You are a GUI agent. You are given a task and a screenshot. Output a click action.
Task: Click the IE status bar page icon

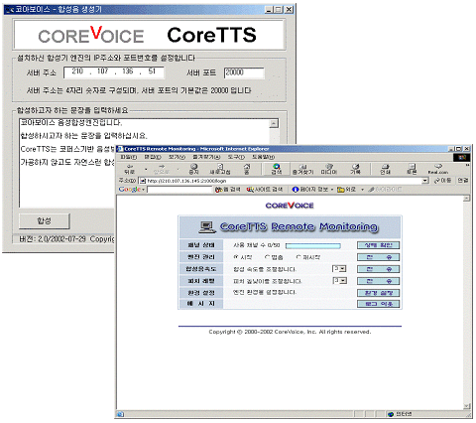(x=120, y=414)
